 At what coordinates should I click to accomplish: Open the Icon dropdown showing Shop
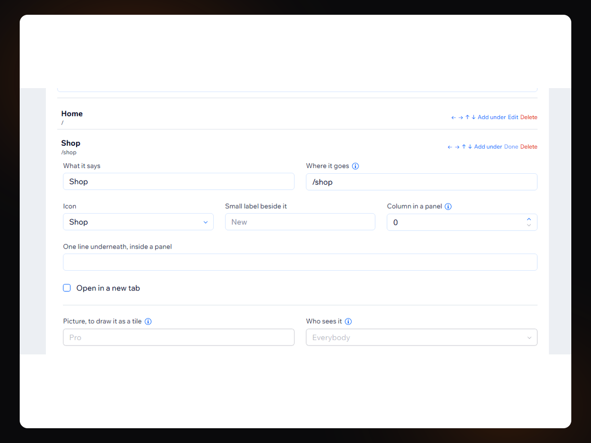coord(138,222)
